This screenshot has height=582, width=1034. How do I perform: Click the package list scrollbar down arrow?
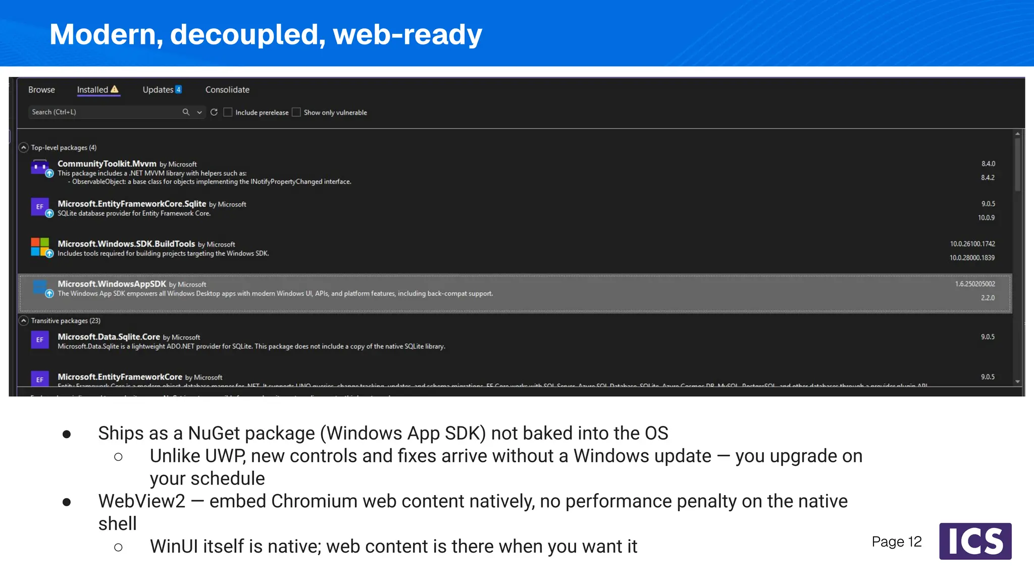(x=1018, y=381)
